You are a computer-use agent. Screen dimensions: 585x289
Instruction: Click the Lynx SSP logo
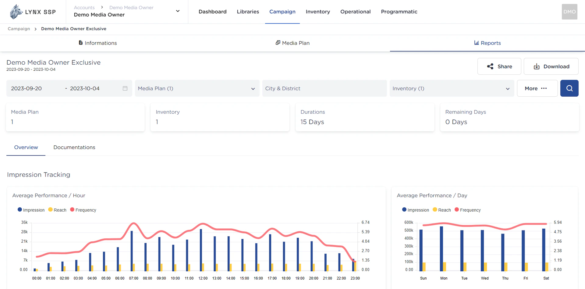[x=33, y=12]
